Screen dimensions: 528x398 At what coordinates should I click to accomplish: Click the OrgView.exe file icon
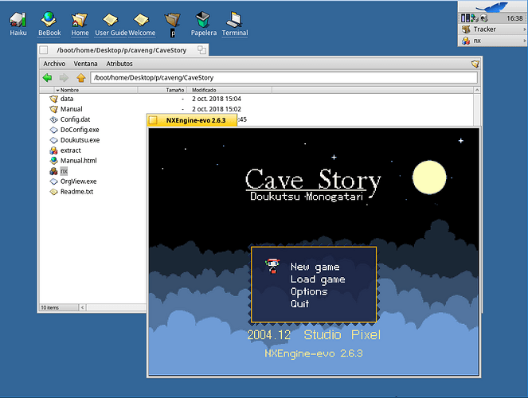point(53,181)
